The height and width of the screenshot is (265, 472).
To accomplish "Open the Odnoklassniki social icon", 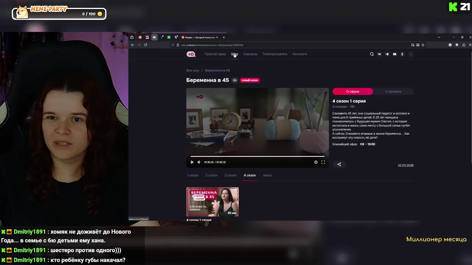I will [402, 54].
